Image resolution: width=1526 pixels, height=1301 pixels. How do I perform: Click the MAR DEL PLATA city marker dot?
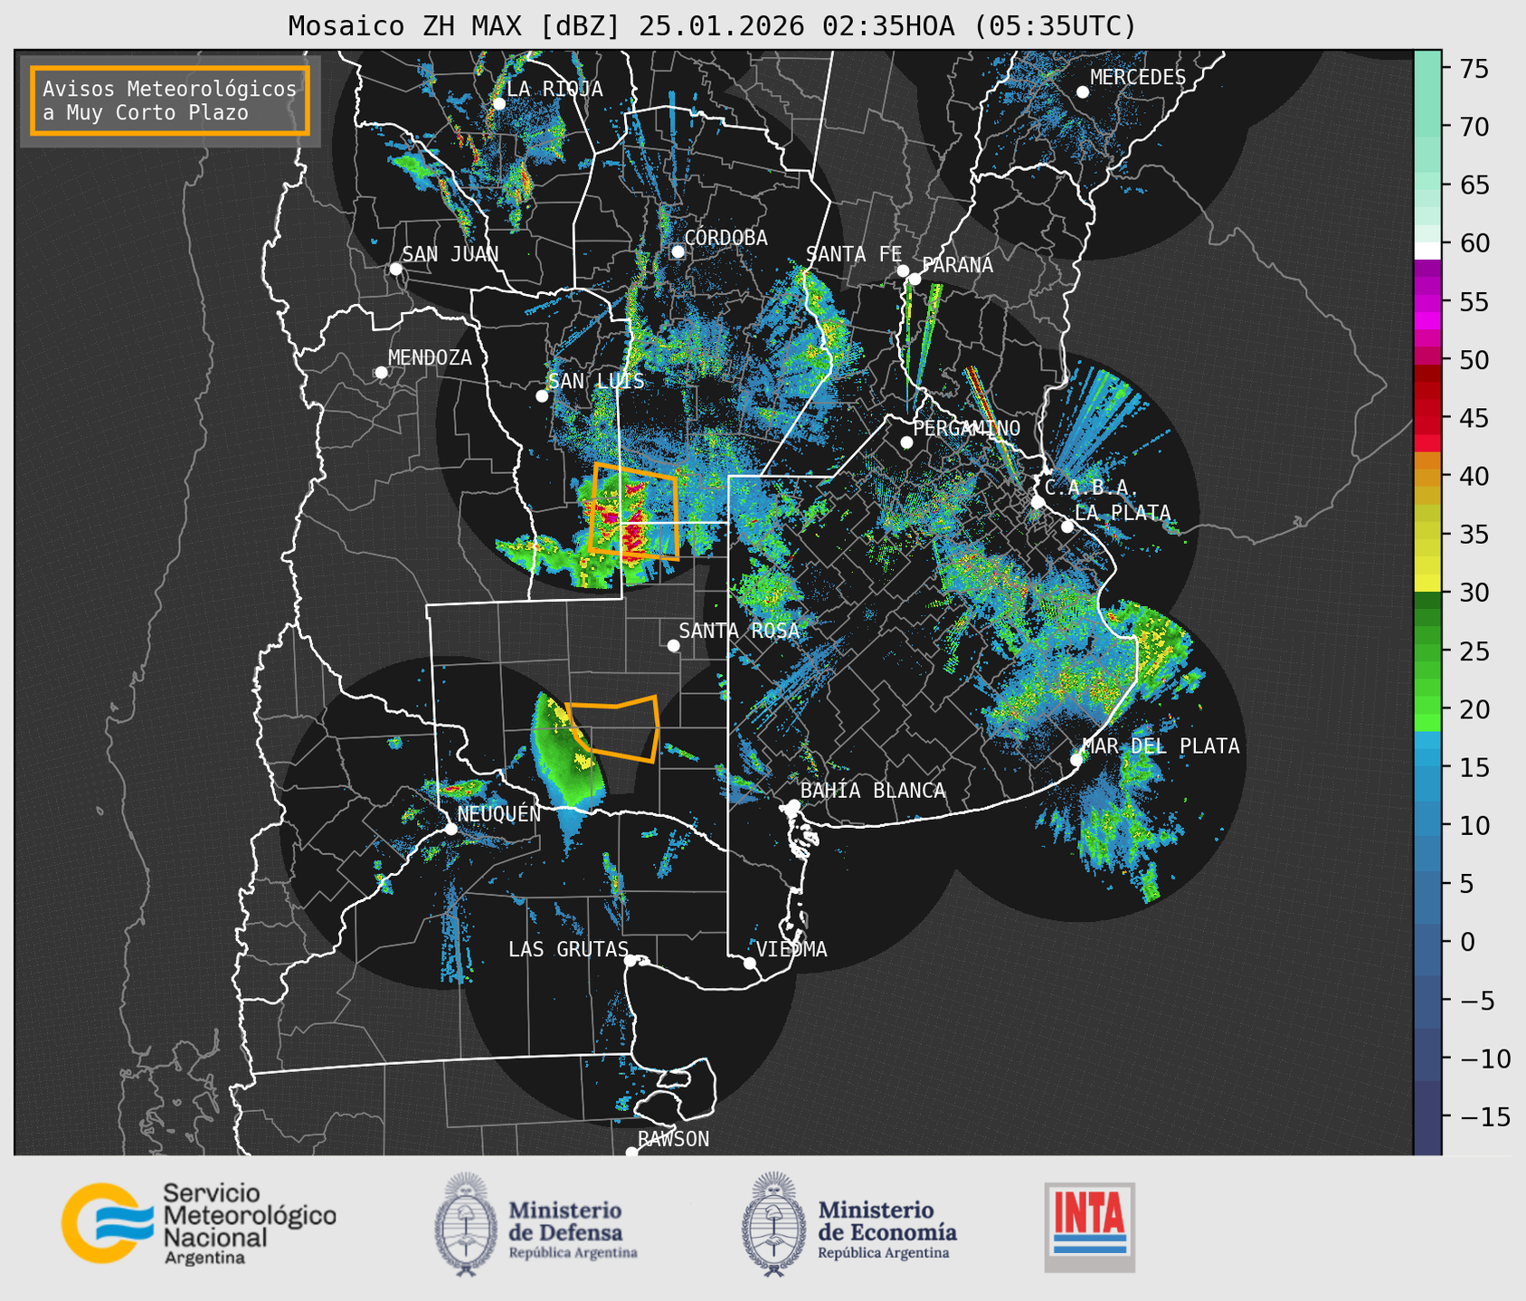click(1076, 760)
